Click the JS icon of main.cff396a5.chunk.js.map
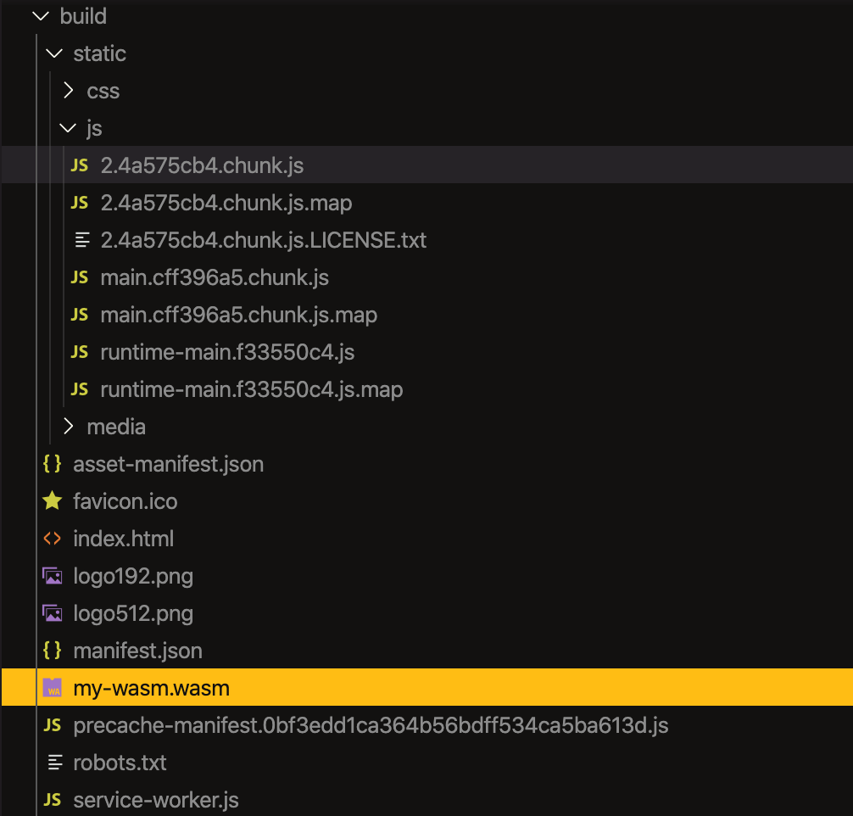Viewport: 853px width, 816px height. (x=80, y=314)
